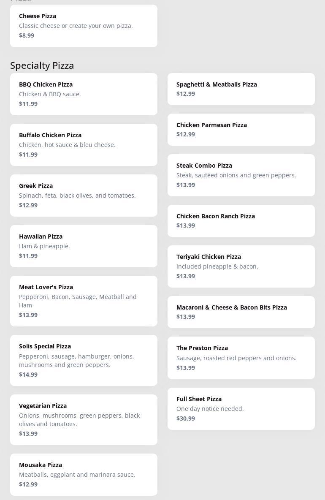Open the Meat Lover's Pizza item
Screen dimensions: 325x500
84,301
